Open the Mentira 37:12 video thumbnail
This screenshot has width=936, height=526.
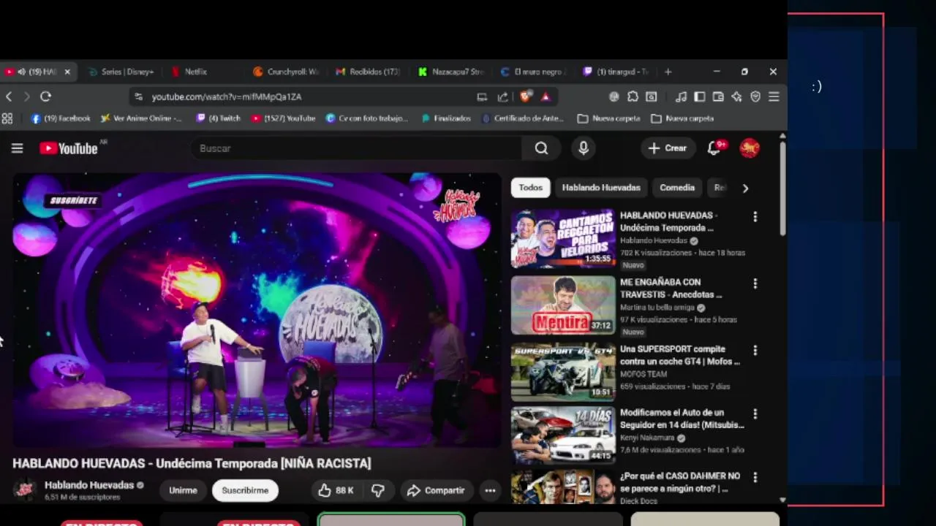pos(563,305)
